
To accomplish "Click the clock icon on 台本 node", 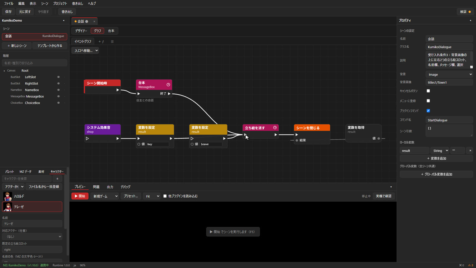I will [x=168, y=85].
